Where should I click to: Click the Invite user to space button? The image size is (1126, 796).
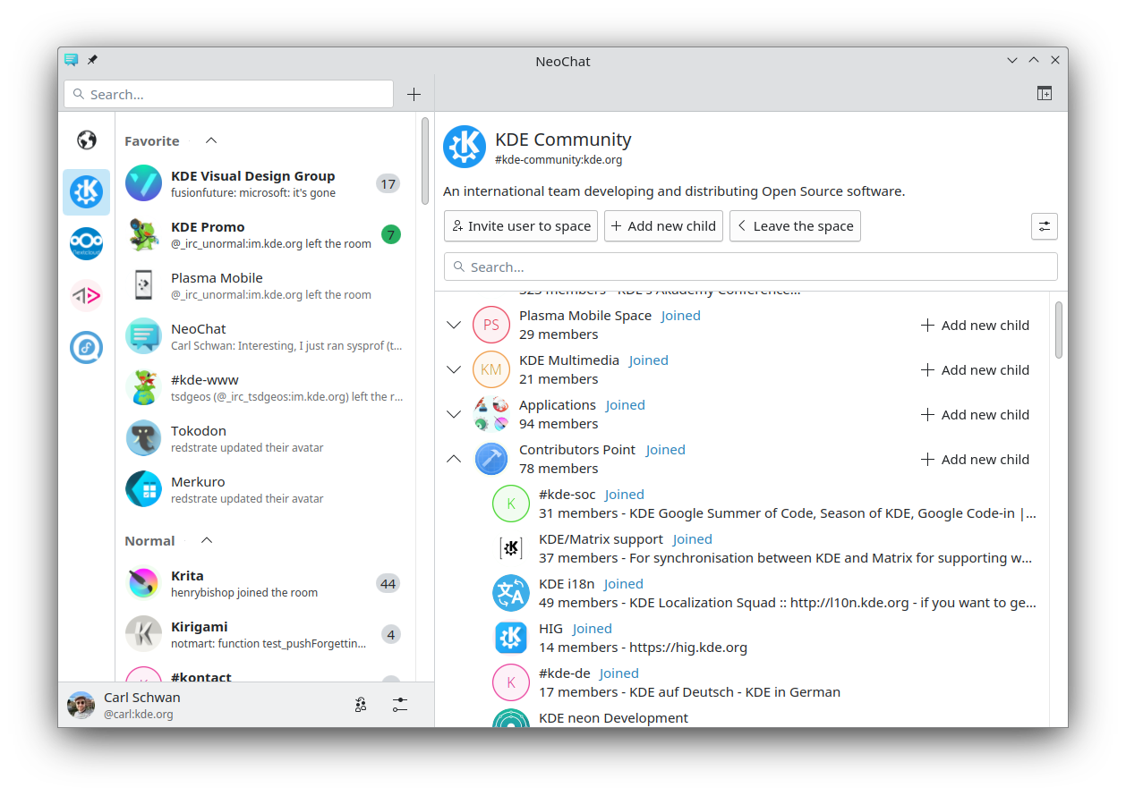[x=521, y=226]
